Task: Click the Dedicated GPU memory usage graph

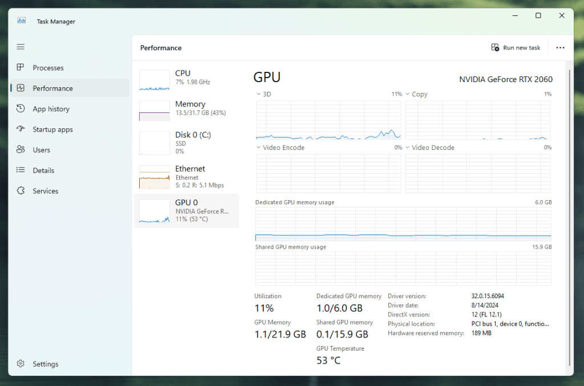Action: (x=403, y=224)
